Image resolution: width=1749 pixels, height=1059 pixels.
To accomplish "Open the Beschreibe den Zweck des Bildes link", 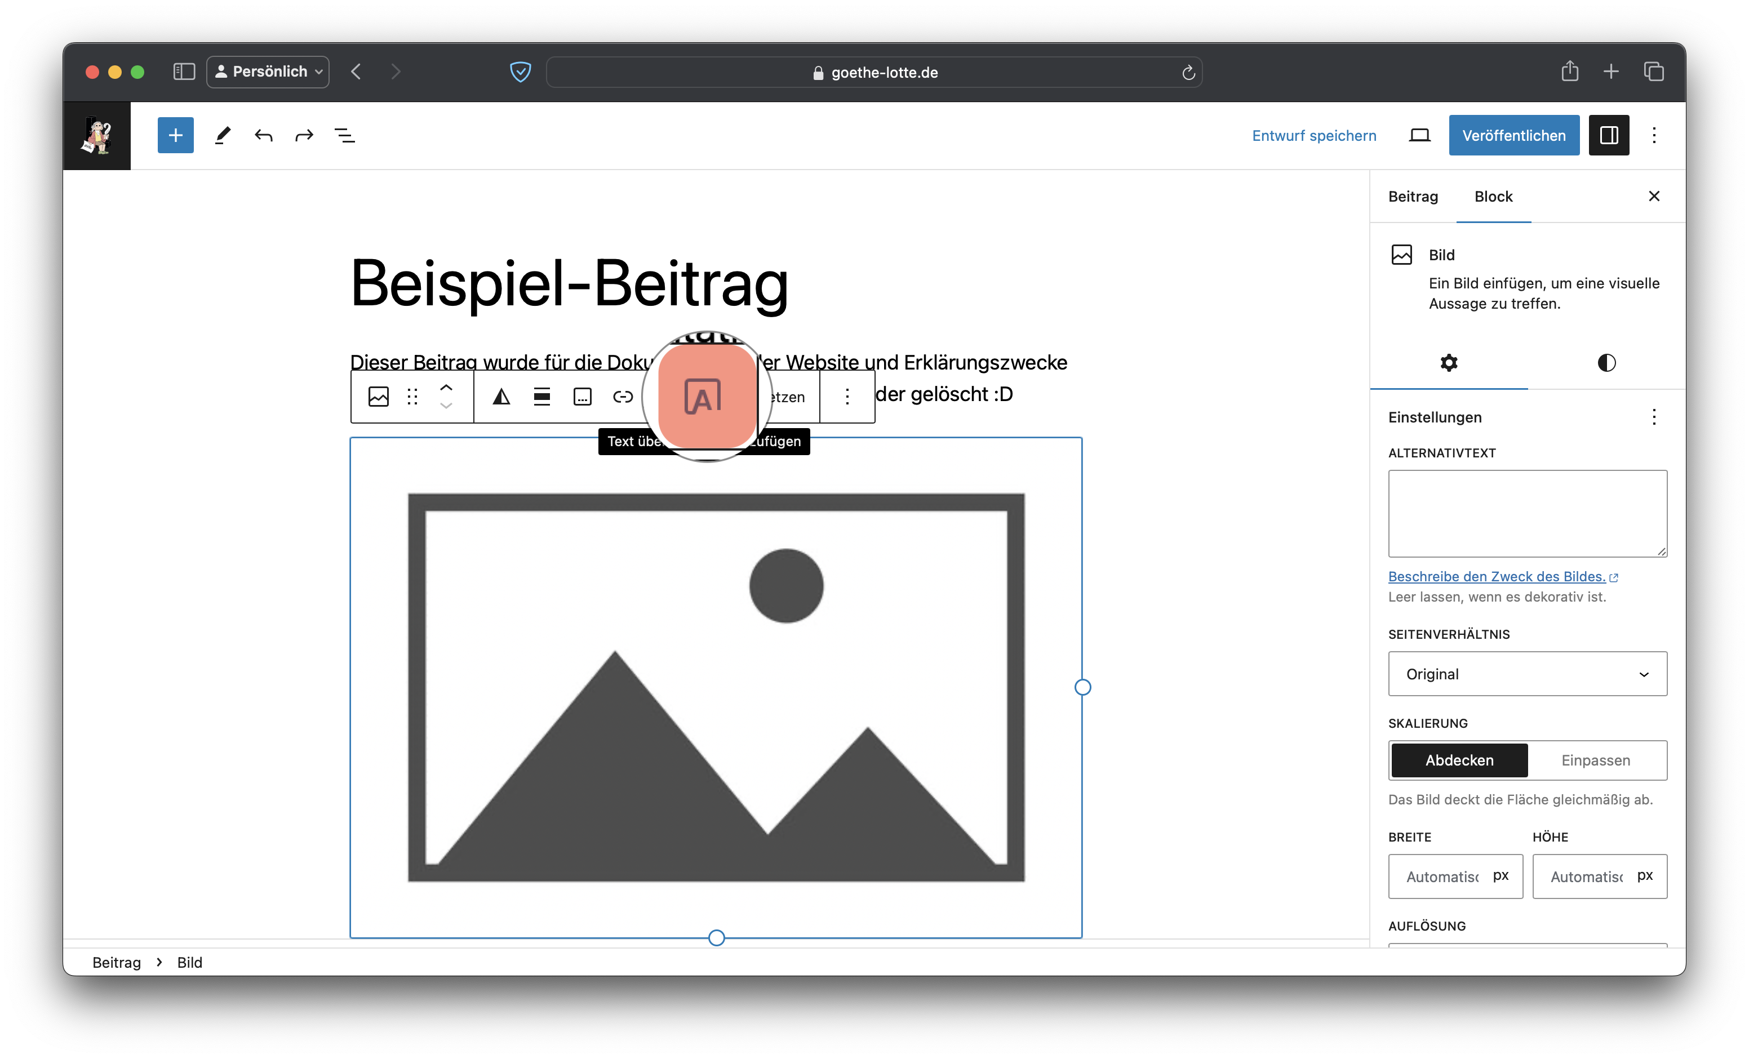I will [1497, 576].
